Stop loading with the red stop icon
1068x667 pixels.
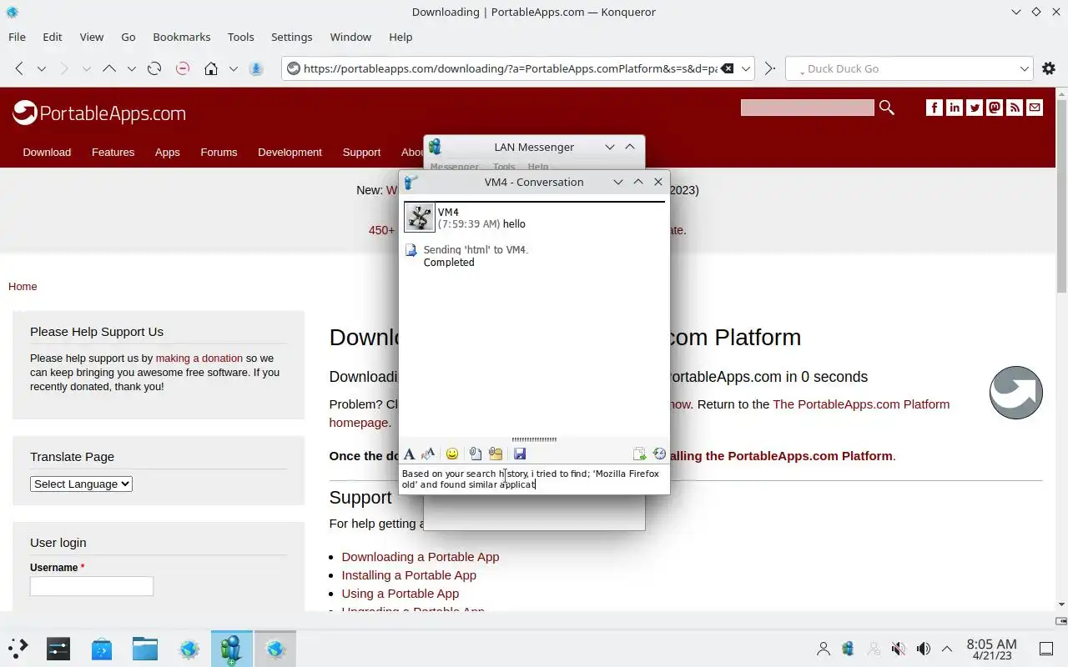pos(182,68)
